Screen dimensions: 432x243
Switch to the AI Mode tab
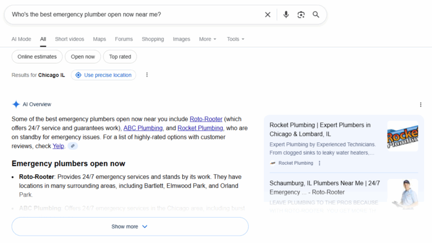[x=21, y=39]
